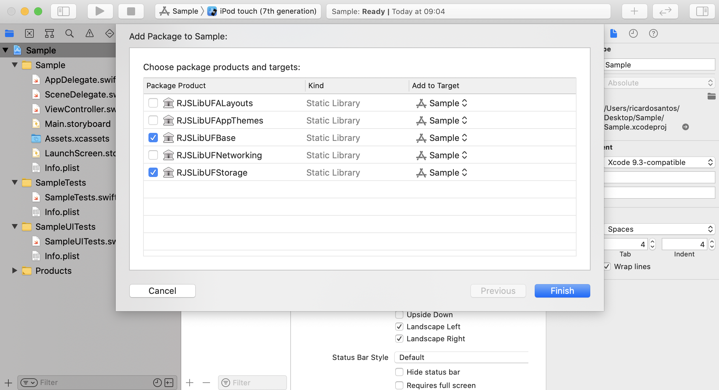719x390 pixels.
Task: Show the Quick Help inspector icon
Action: coord(653,33)
